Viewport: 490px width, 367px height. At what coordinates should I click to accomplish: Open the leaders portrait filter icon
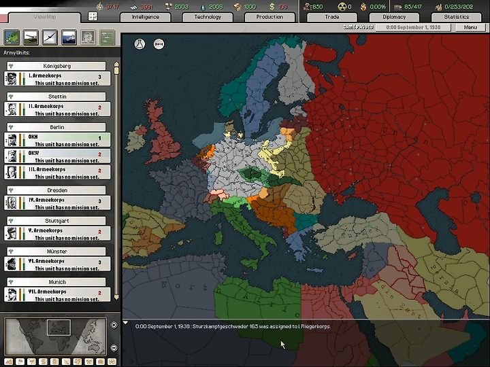[88, 37]
